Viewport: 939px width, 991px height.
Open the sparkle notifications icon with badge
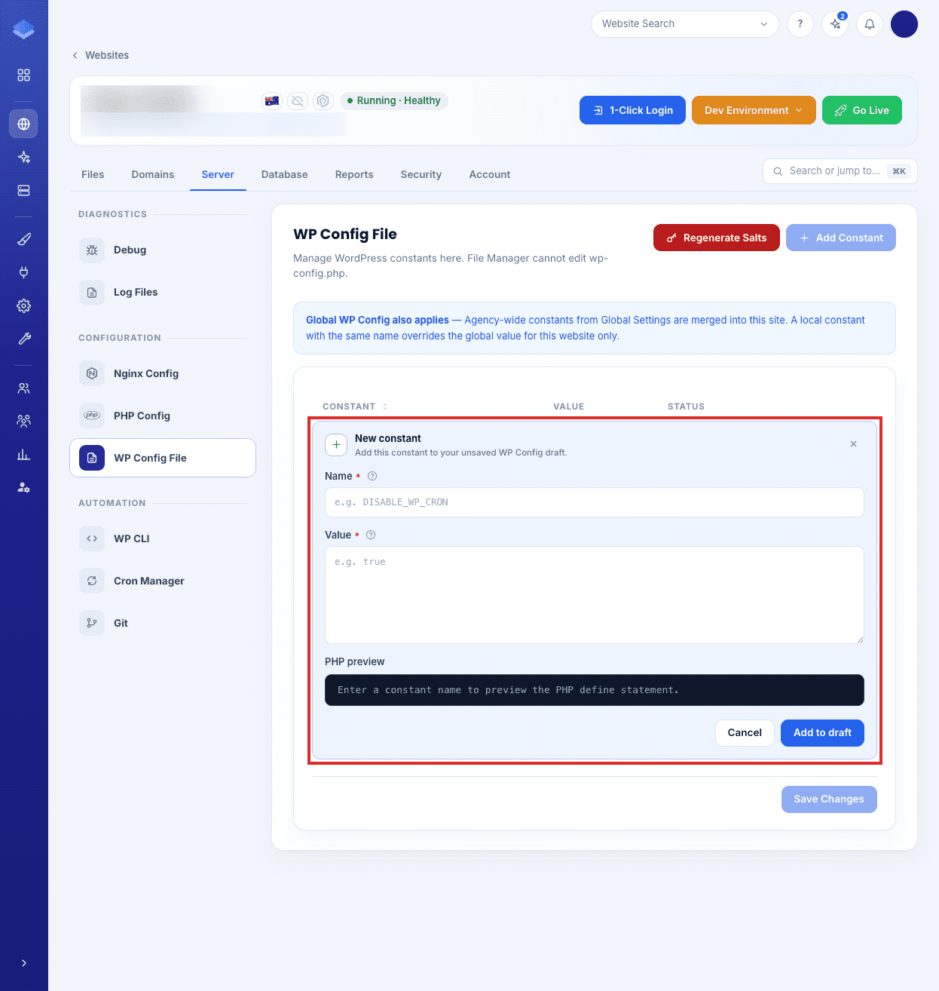[835, 24]
